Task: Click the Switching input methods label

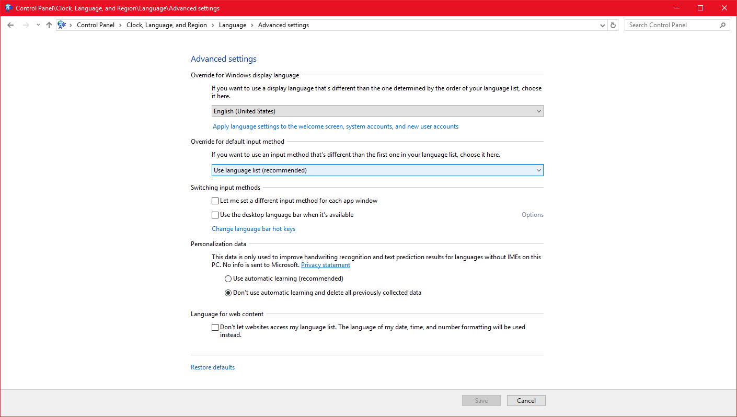Action: pos(226,188)
